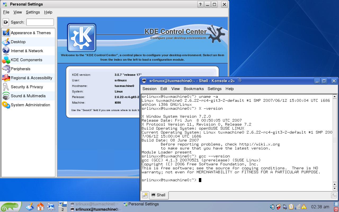Click Konsole scrollbar down arrow
The height and width of the screenshot is (212, 339).
(x=334, y=188)
